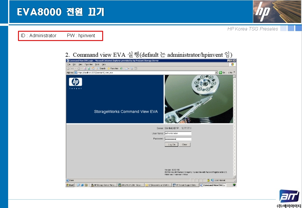Viewport: 302px width, 208px height.
Task: Click the Local intranet zone icon
Action: coord(212,180)
